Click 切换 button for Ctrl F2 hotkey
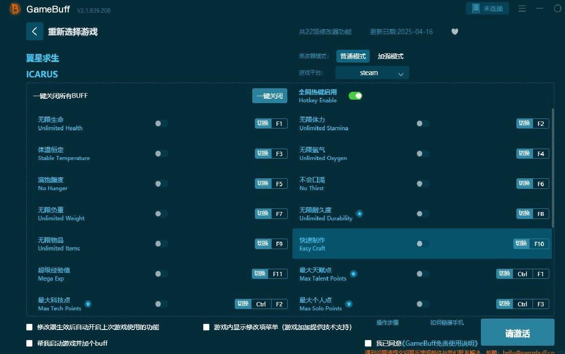 coord(243,304)
